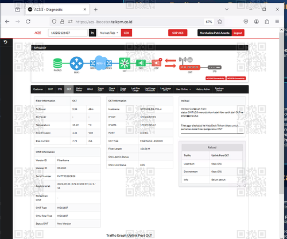Expand the User Online dropdown menu
The image size is (287, 239).
pyautogui.click(x=183, y=89)
